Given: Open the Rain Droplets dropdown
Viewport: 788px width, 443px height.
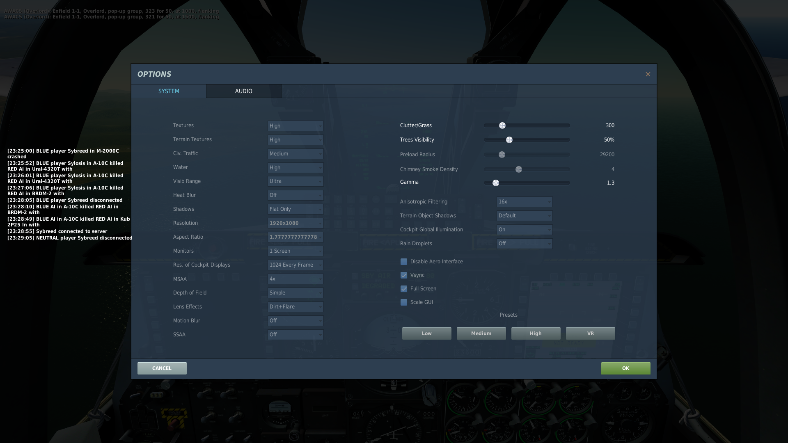Looking at the screenshot, I should coord(525,244).
